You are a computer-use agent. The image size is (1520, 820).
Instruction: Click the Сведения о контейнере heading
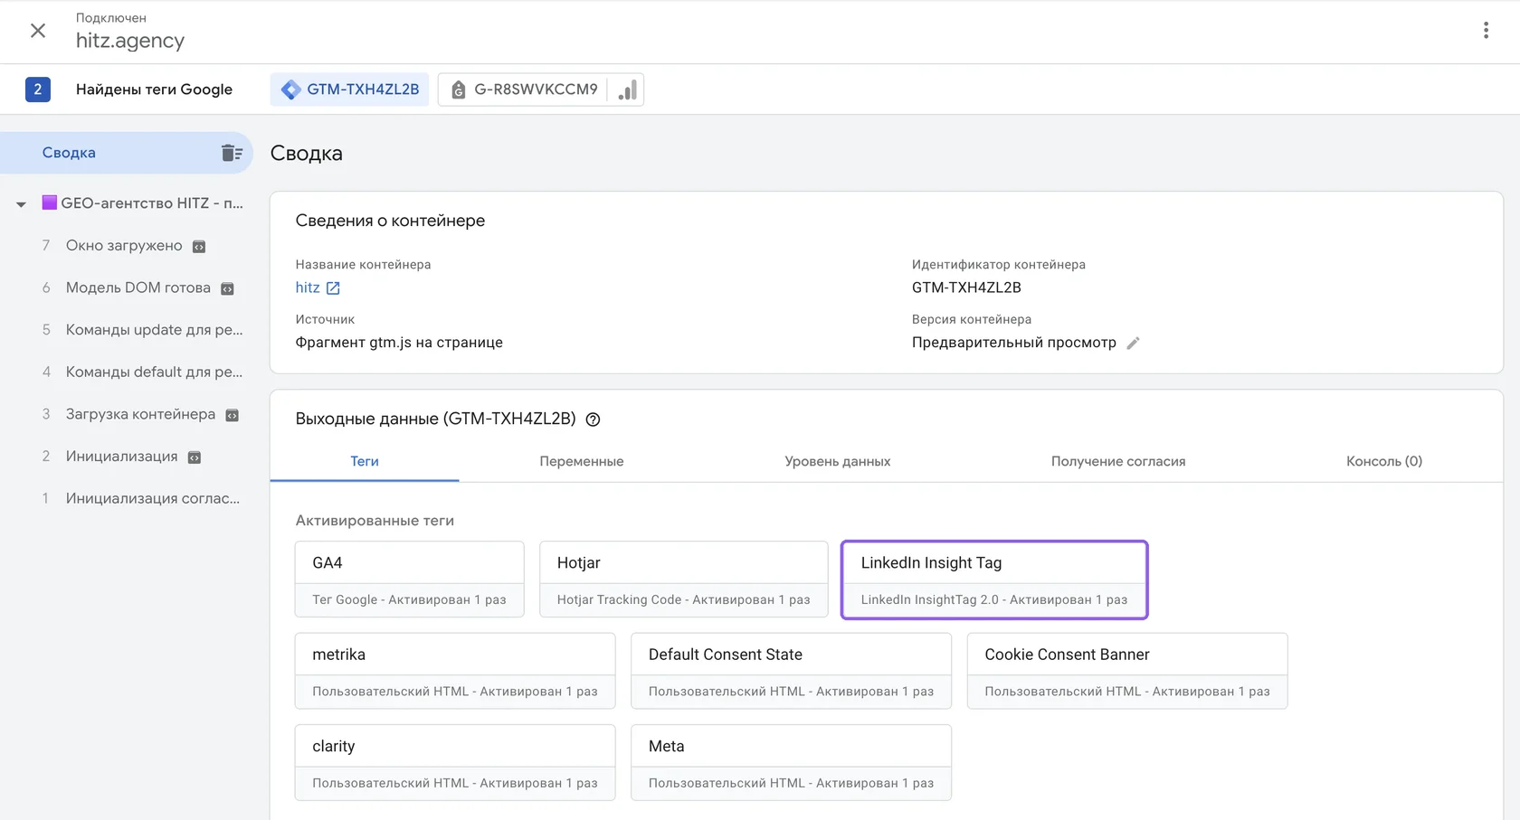click(390, 221)
